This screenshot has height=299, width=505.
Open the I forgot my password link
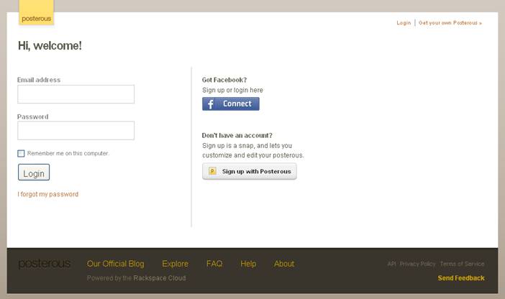(48, 194)
